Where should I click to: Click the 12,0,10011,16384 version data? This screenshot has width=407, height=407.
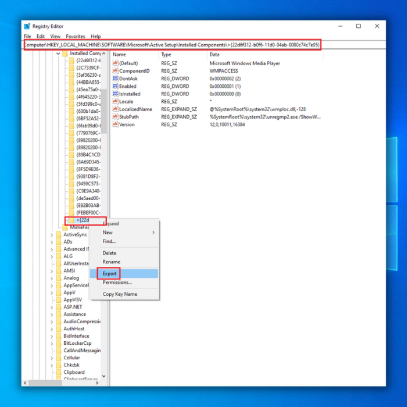point(227,124)
